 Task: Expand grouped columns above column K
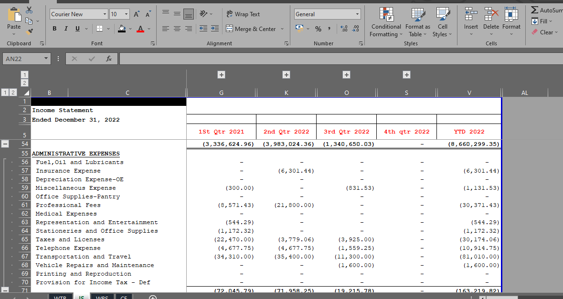click(x=286, y=74)
